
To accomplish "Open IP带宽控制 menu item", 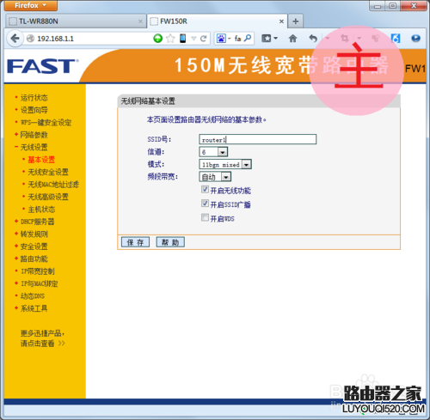I will [x=38, y=271].
